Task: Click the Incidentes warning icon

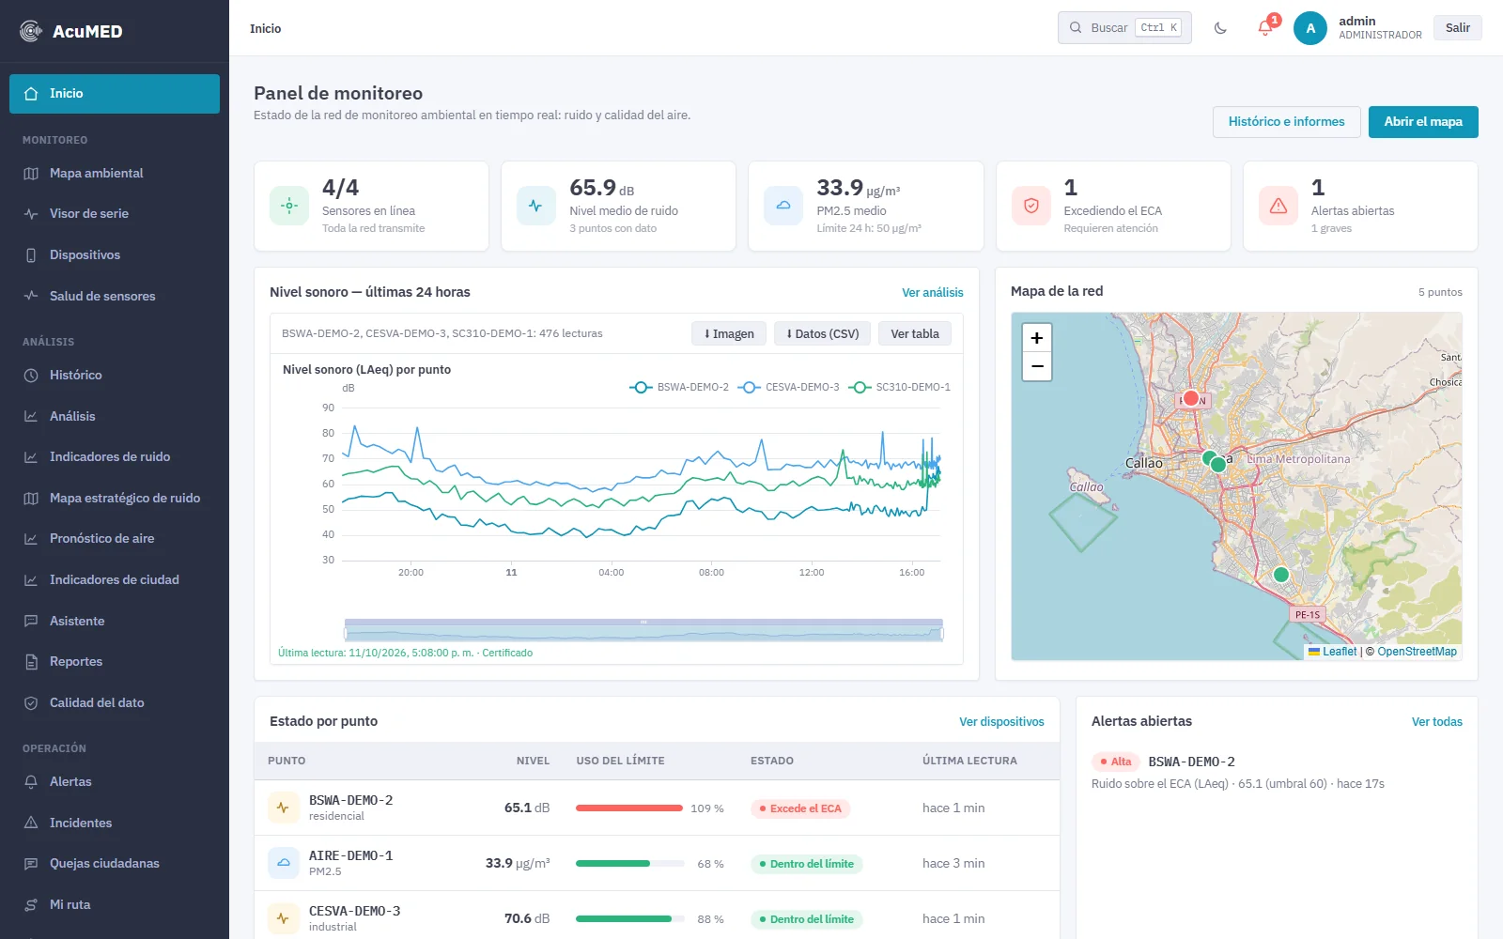Action: click(31, 824)
